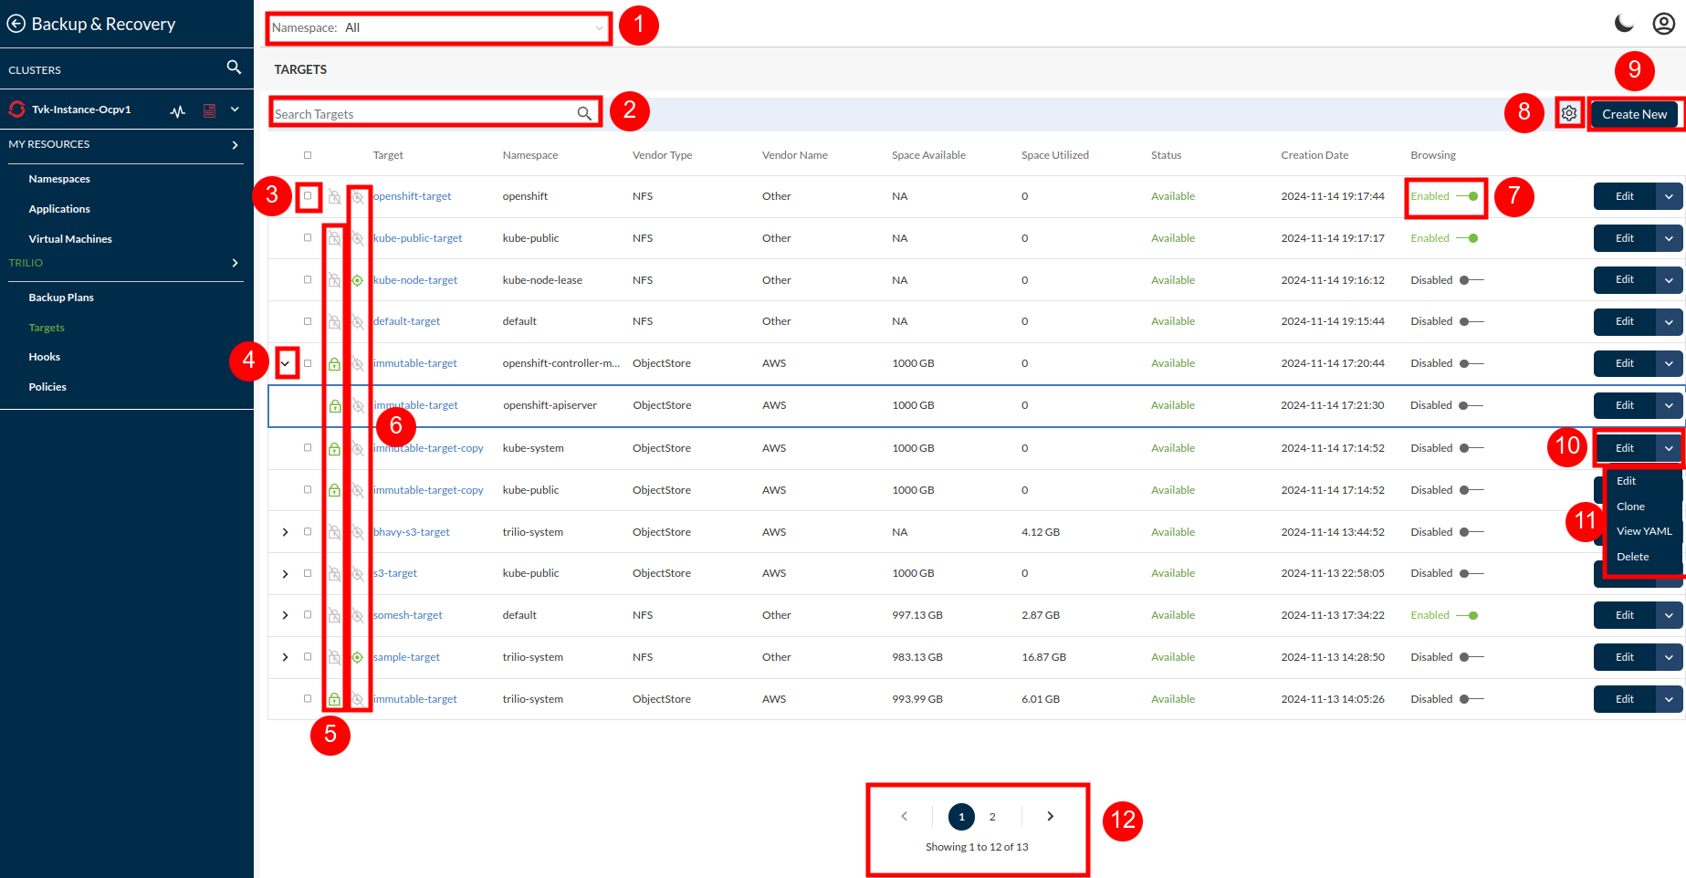This screenshot has height=878, width=1686.
Task: Disable browsing toggle for openshift-target
Action: coord(1468,196)
